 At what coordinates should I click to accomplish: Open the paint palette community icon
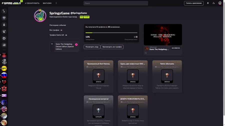click(4, 123)
